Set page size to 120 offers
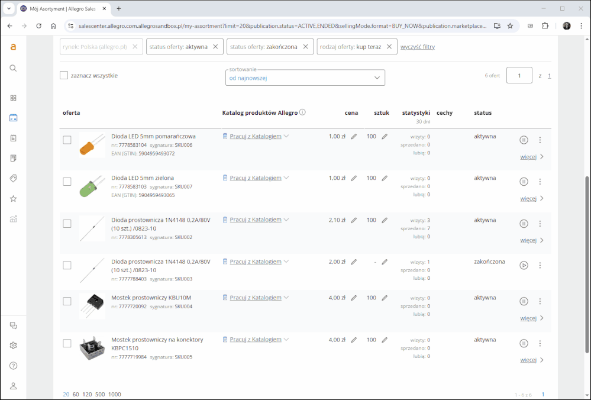The width and height of the screenshot is (591, 400). [x=87, y=394]
